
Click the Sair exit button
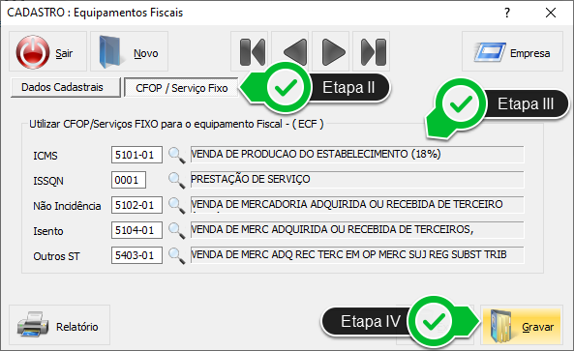(47, 51)
